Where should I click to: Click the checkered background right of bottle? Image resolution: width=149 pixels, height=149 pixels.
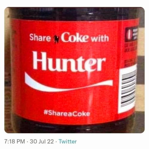pos(141,69)
